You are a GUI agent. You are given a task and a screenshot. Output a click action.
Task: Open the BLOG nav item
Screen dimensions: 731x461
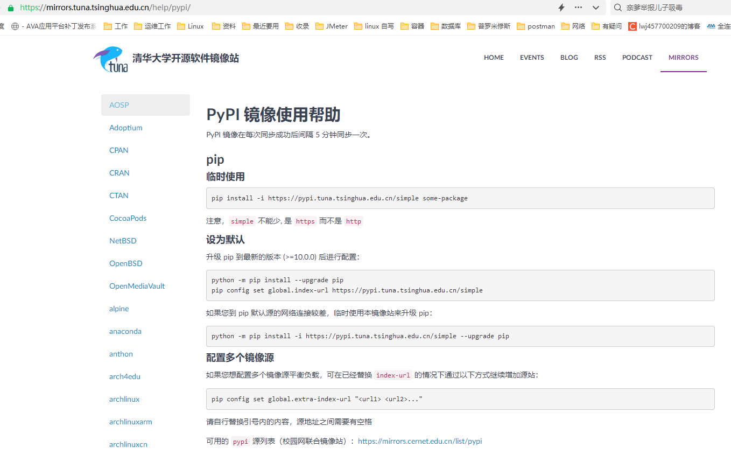point(569,58)
